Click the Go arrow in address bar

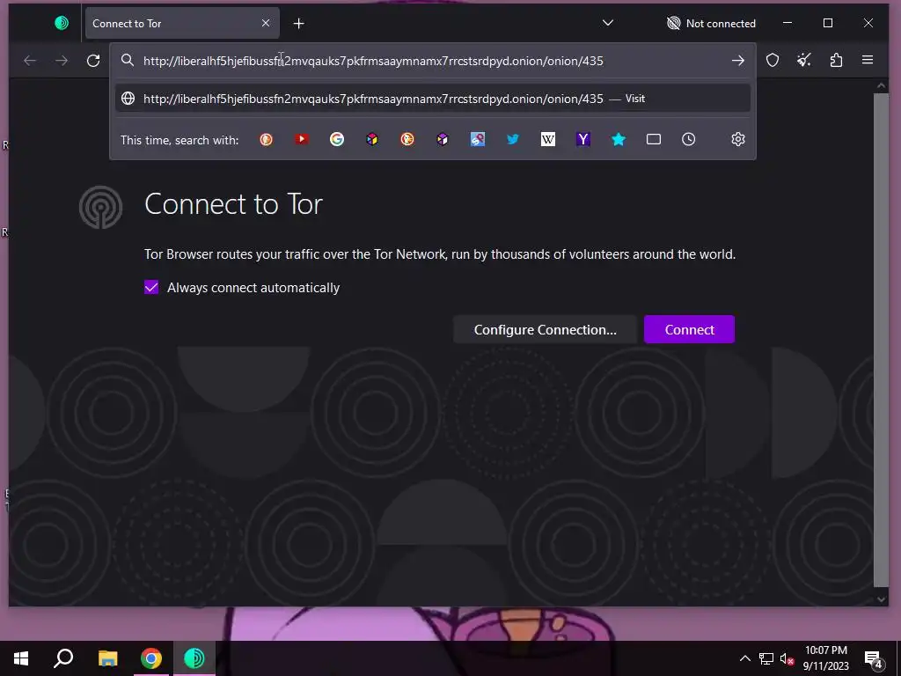click(x=738, y=61)
